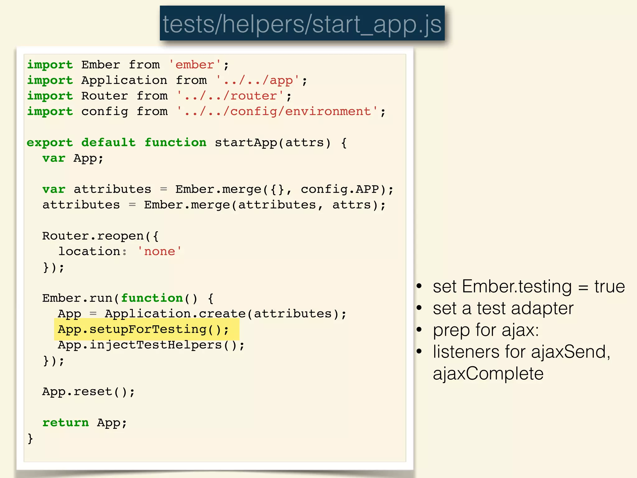Click the Router.reopen({ line
This screenshot has width=637, height=478.
click(x=100, y=236)
